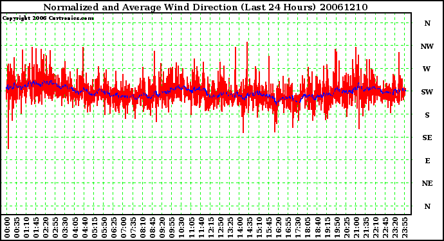Click the NE direction label
Image resolution: width=444 pixels, height=241 pixels.
pos(427,184)
